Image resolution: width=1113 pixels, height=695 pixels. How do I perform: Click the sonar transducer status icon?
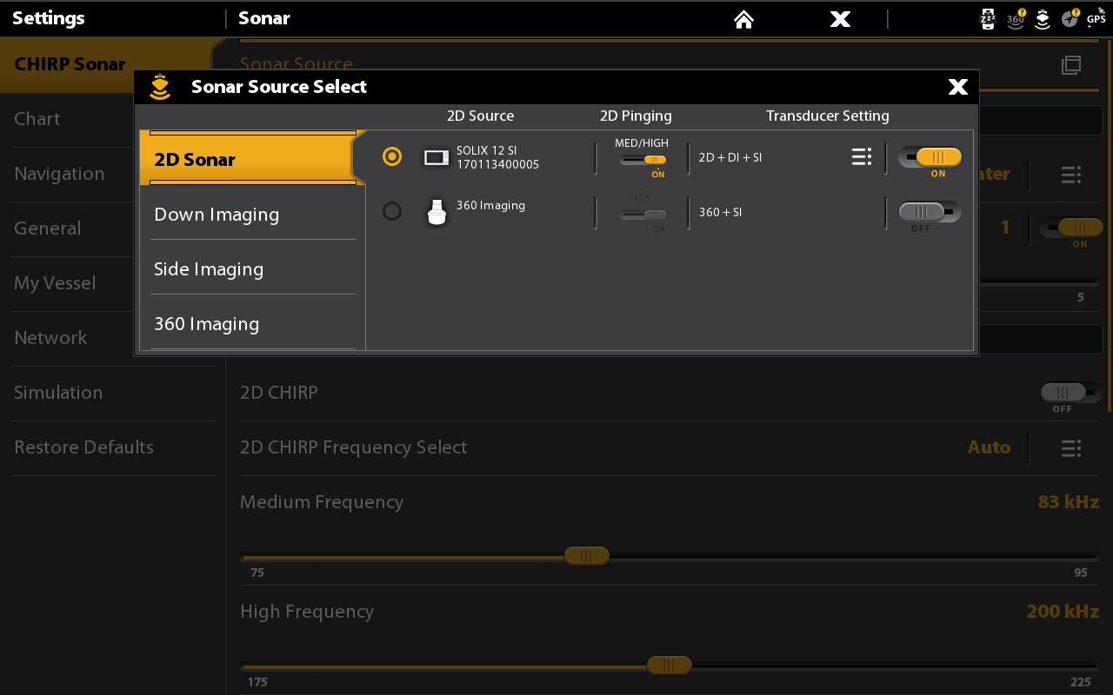coord(1042,18)
